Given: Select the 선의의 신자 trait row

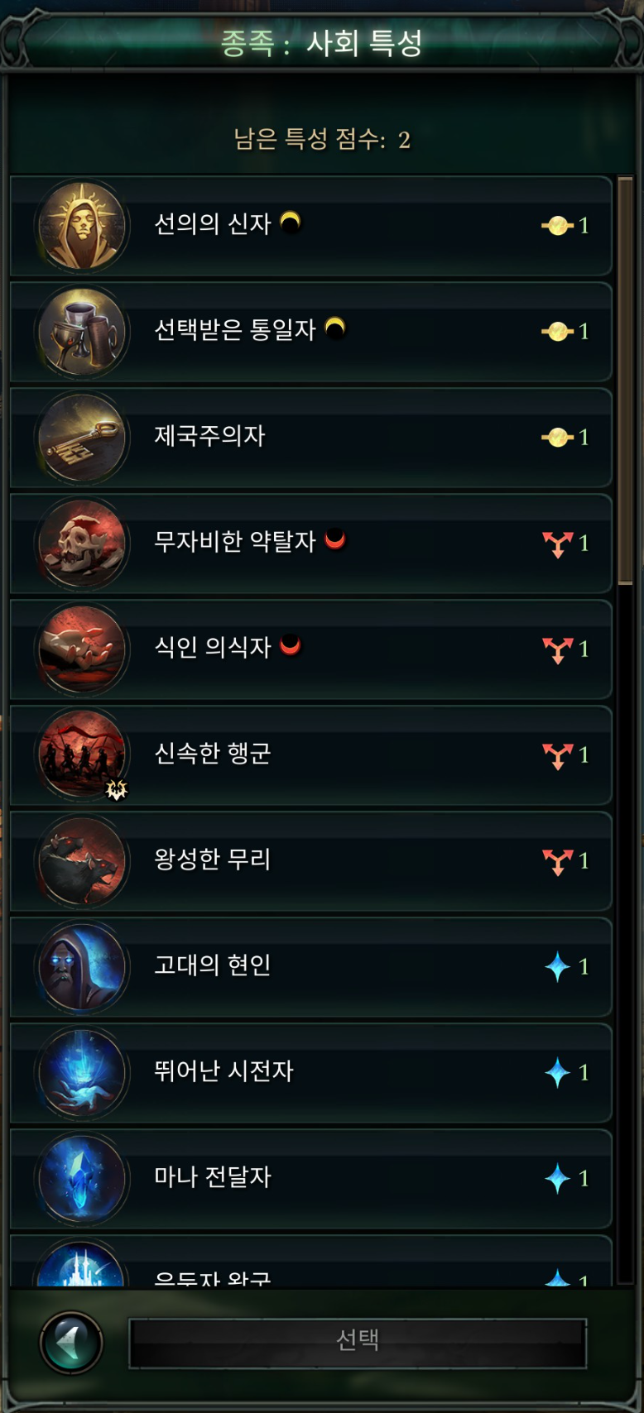Looking at the screenshot, I should pos(310,226).
